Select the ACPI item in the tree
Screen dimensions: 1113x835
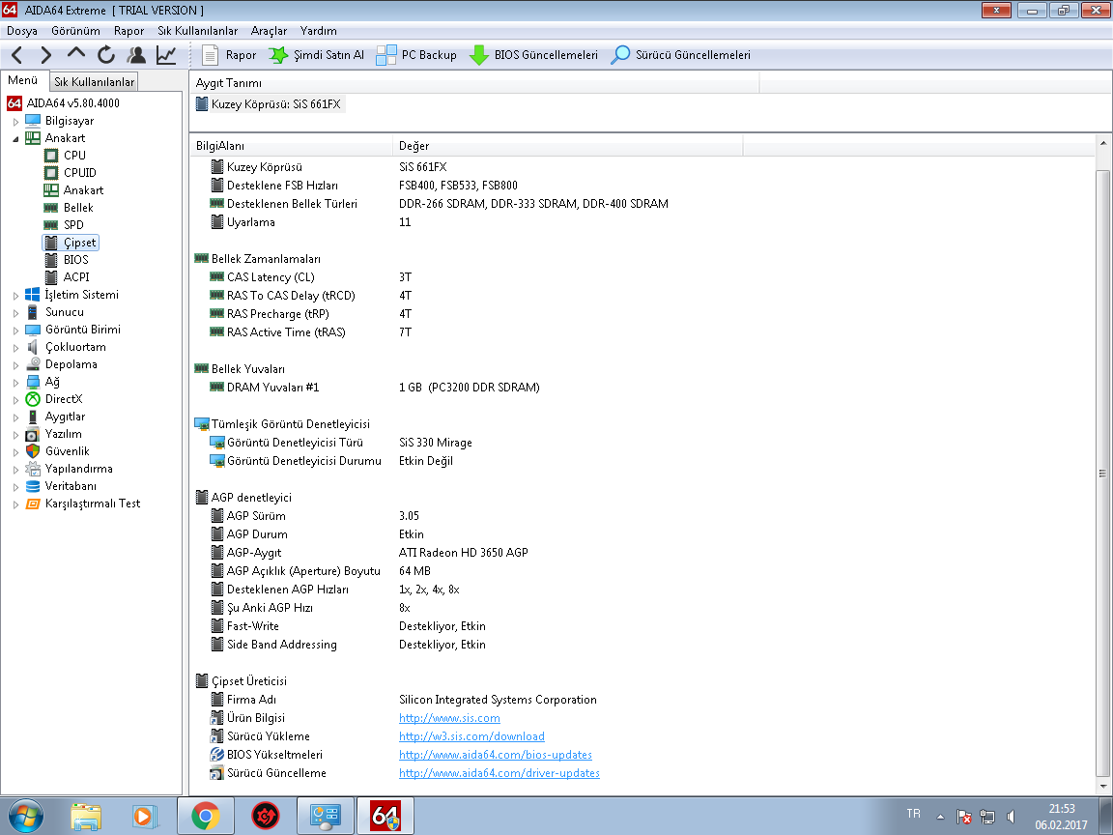coord(76,277)
